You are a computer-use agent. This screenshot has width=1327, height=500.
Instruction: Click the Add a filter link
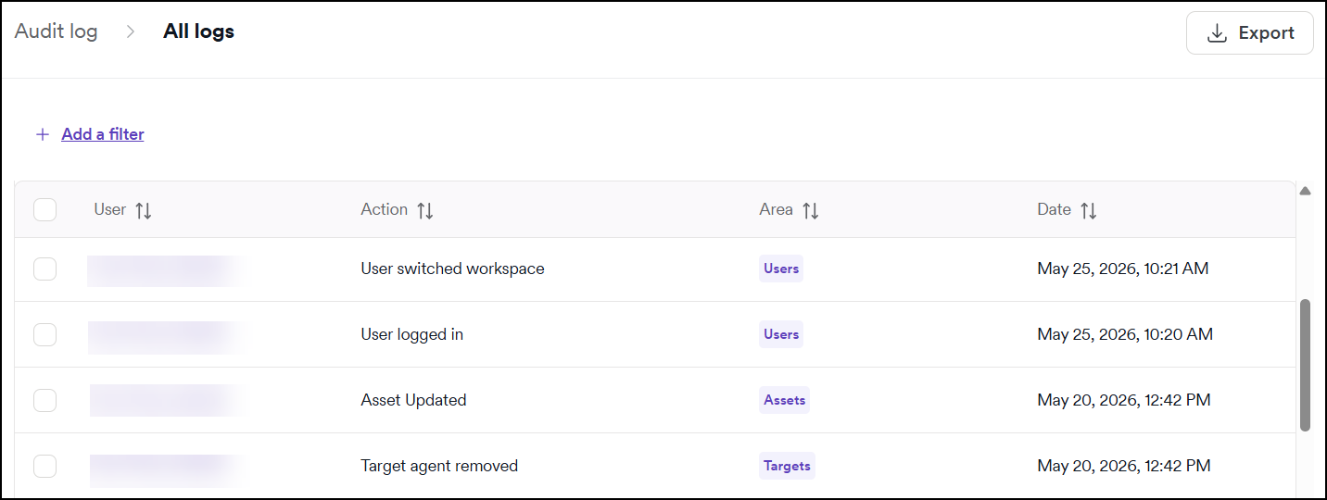point(103,134)
